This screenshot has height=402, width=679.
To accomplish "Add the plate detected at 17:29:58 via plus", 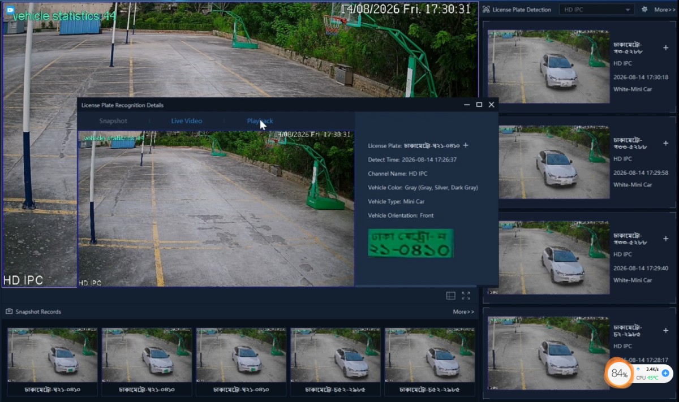I will 665,144.
